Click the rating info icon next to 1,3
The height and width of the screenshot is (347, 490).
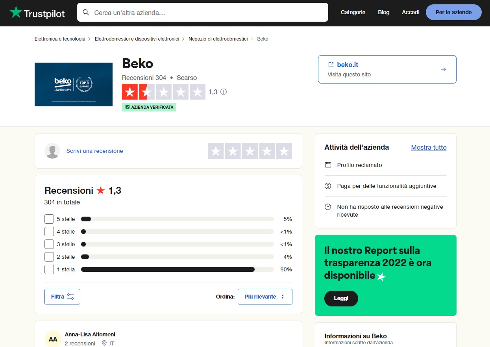[224, 92]
